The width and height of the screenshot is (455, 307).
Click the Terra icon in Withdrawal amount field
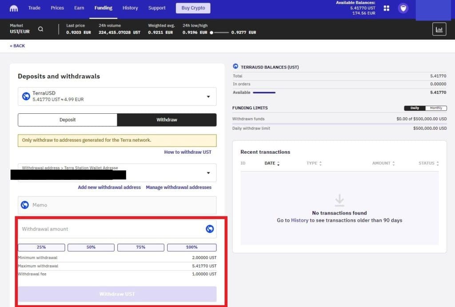210,229
